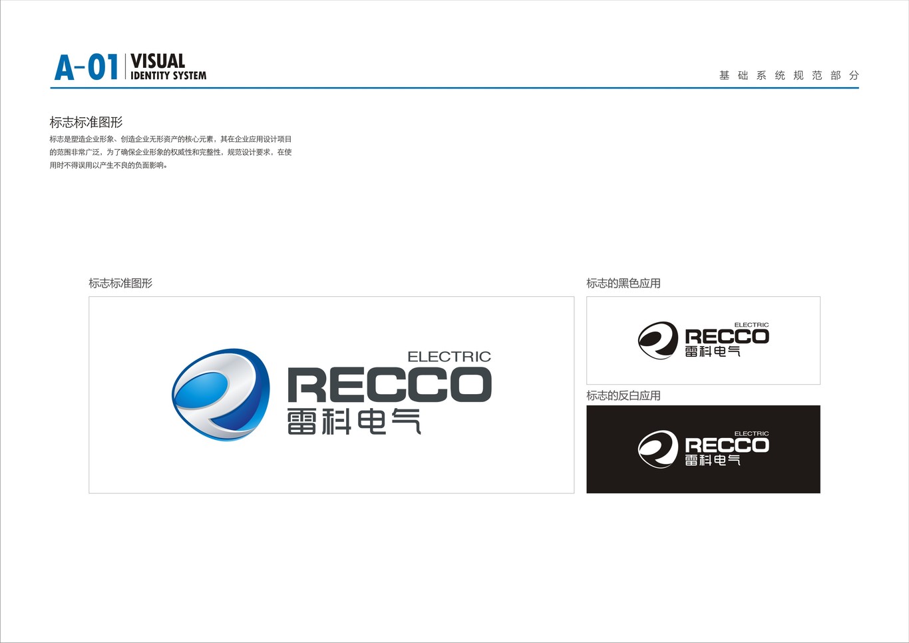Click the description line starting 用时不得误用
909x643 pixels.
108,165
